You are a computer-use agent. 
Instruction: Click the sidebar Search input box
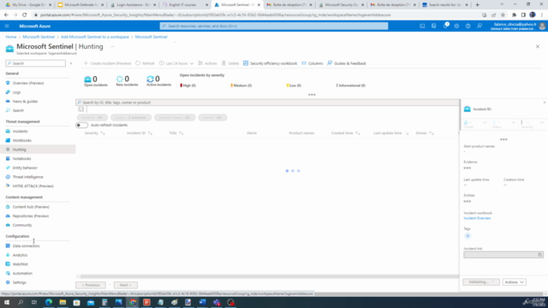36,63
